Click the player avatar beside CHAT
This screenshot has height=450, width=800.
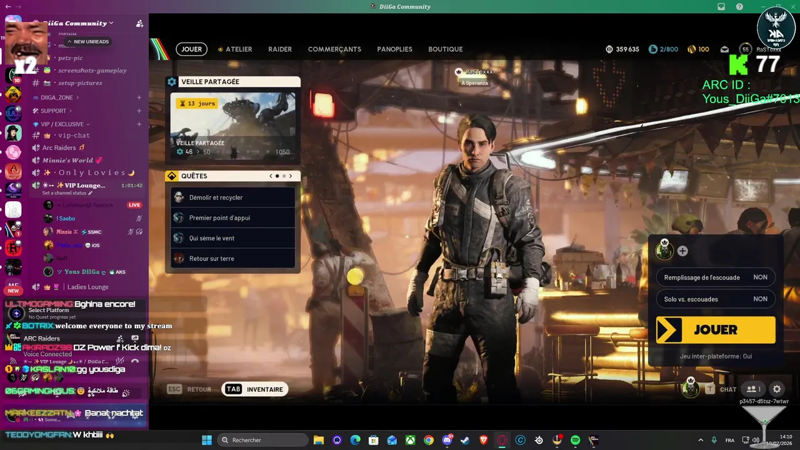691,388
